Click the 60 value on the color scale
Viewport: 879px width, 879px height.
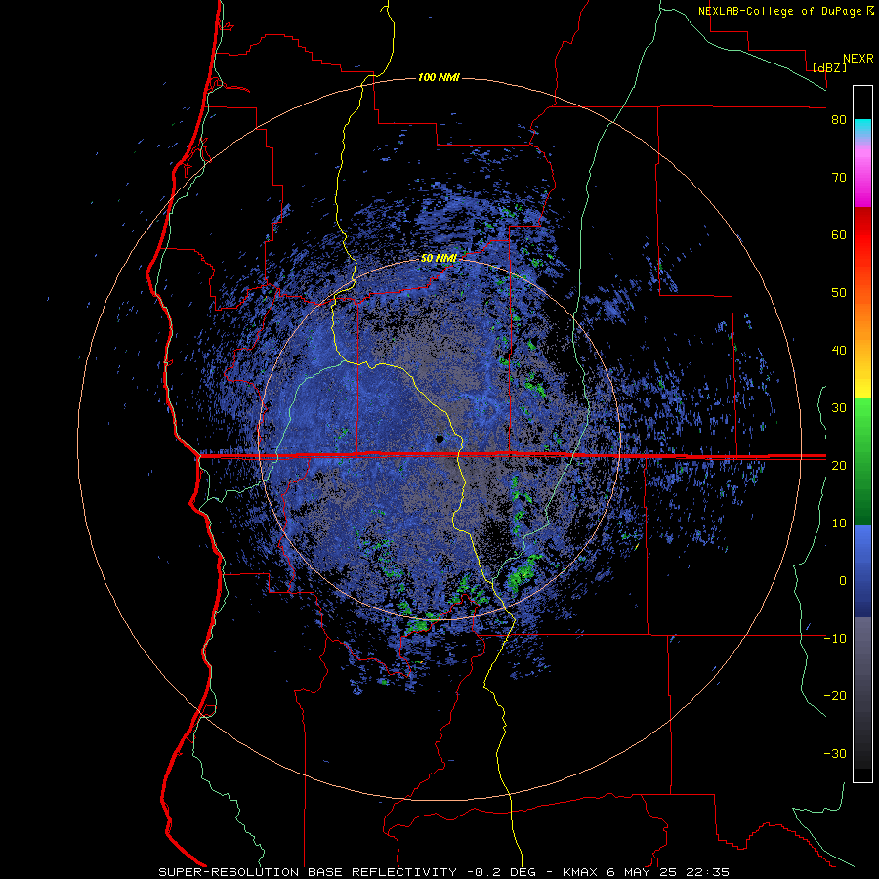point(839,234)
